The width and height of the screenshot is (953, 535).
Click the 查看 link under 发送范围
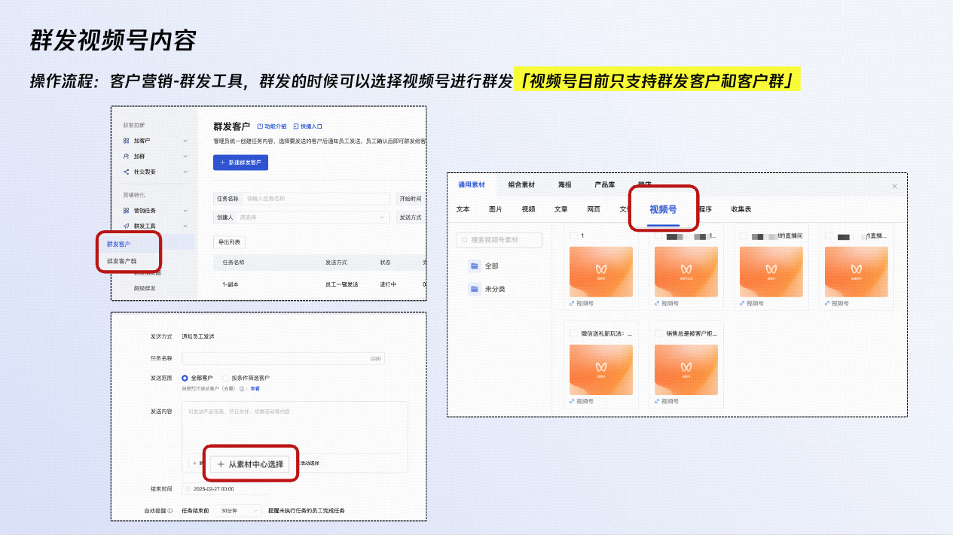tap(255, 388)
